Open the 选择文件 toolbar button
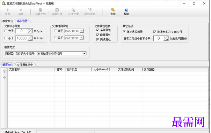The width and height of the screenshot is (211, 133). click(x=41, y=12)
